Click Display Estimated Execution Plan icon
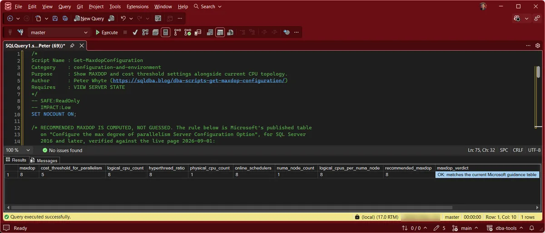This screenshot has height=233, width=545. pos(145,33)
